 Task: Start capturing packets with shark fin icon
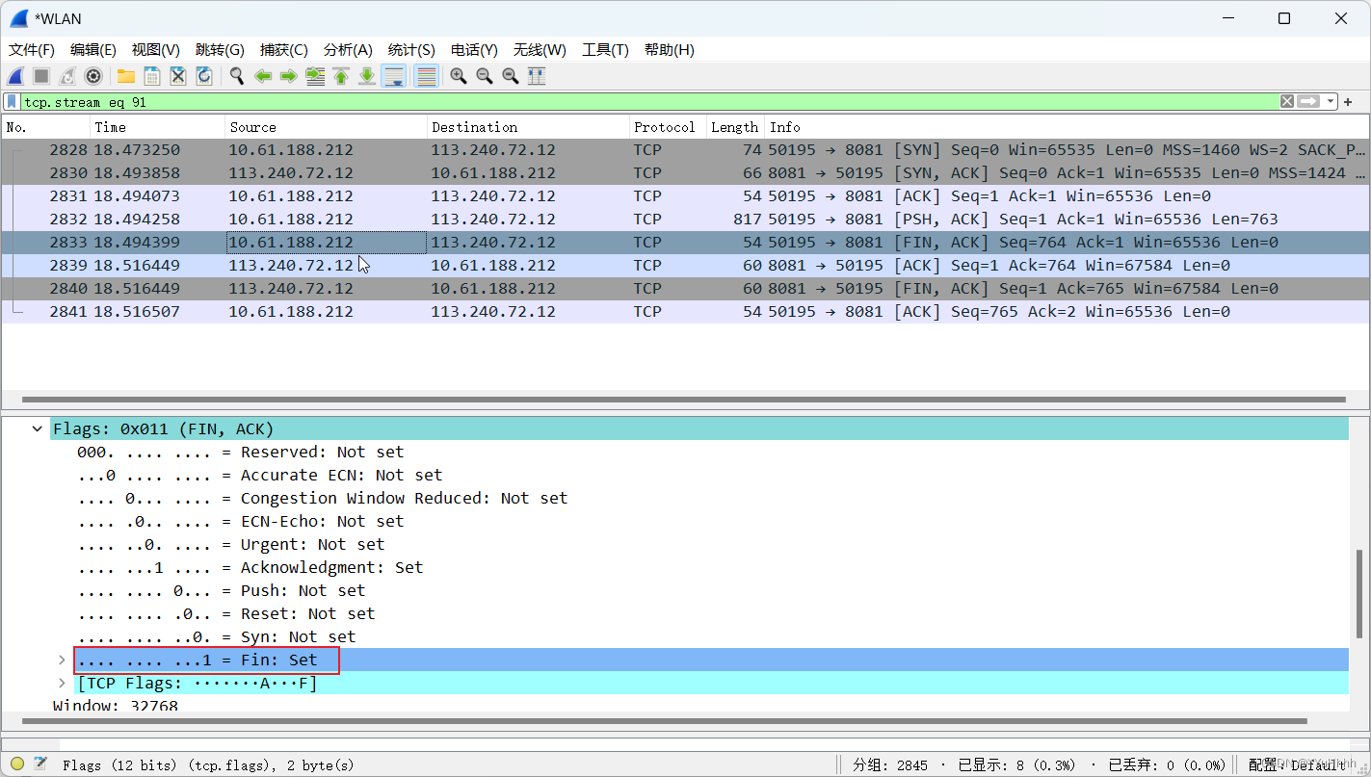(x=15, y=76)
